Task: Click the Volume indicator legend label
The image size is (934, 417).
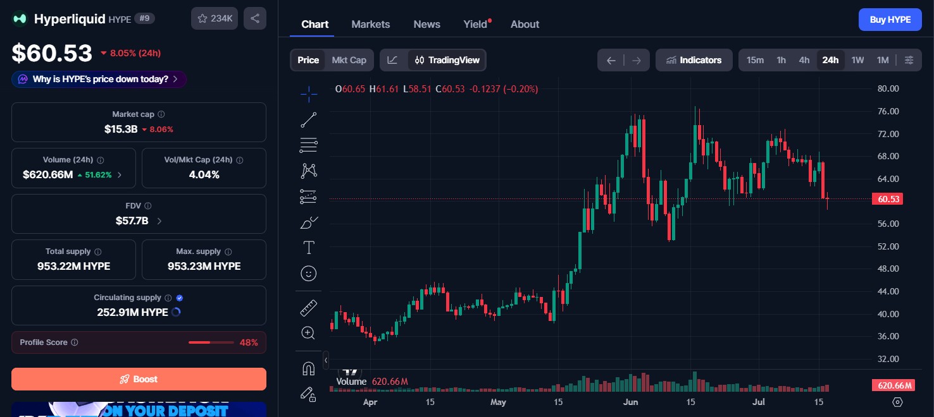Action: pyautogui.click(x=351, y=382)
